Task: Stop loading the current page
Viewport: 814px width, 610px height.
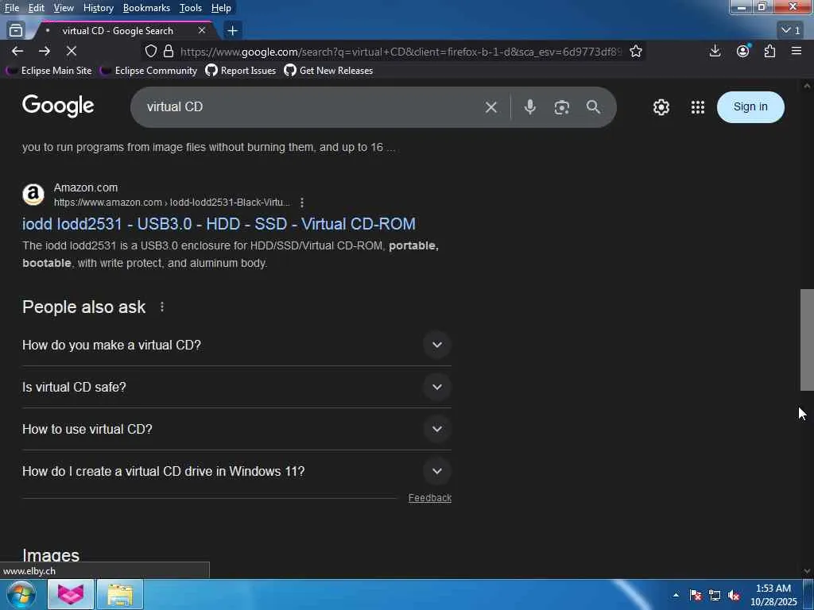Action: point(72,51)
